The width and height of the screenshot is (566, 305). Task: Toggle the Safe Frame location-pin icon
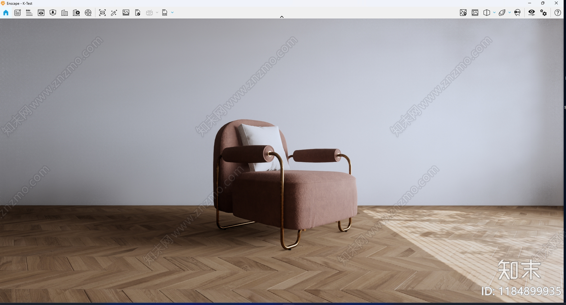tap(463, 13)
